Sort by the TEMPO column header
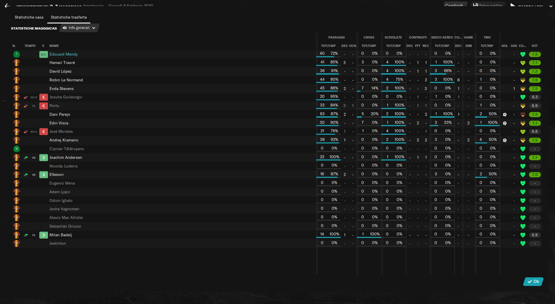The height and width of the screenshot is (304, 555). coord(30,46)
